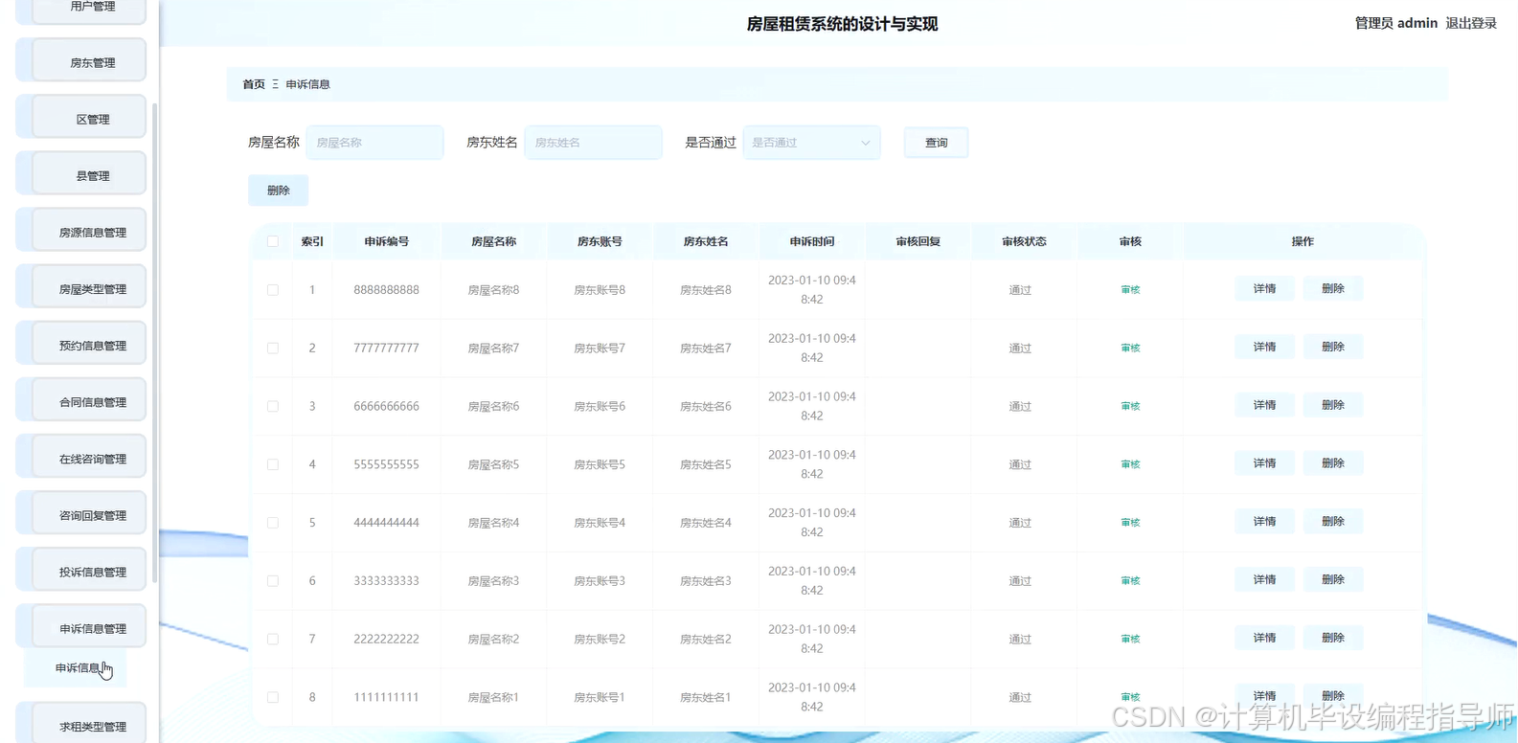Delete the 房屋名称8 row
Viewport: 1518px width, 743px height.
pos(1332,288)
